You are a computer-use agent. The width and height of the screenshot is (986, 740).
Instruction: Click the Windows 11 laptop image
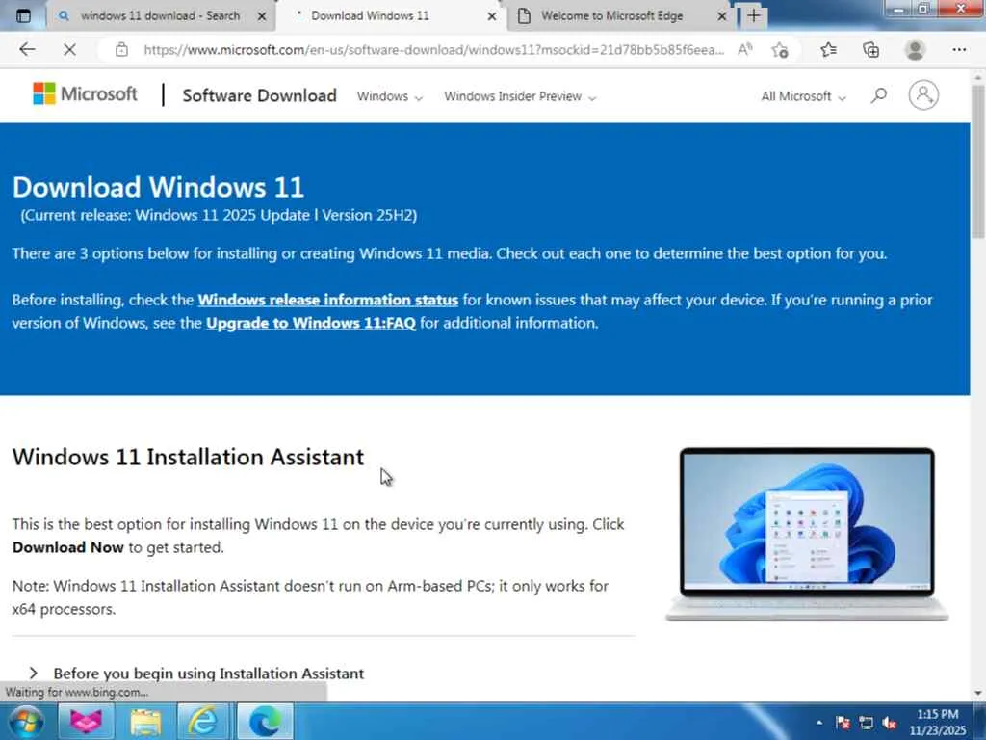coord(807,534)
